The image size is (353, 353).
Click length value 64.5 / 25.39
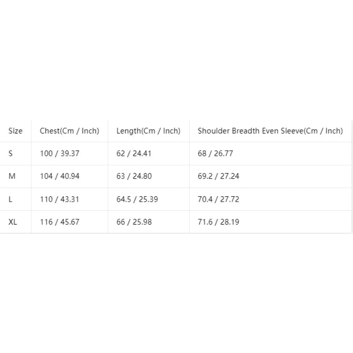point(137,199)
